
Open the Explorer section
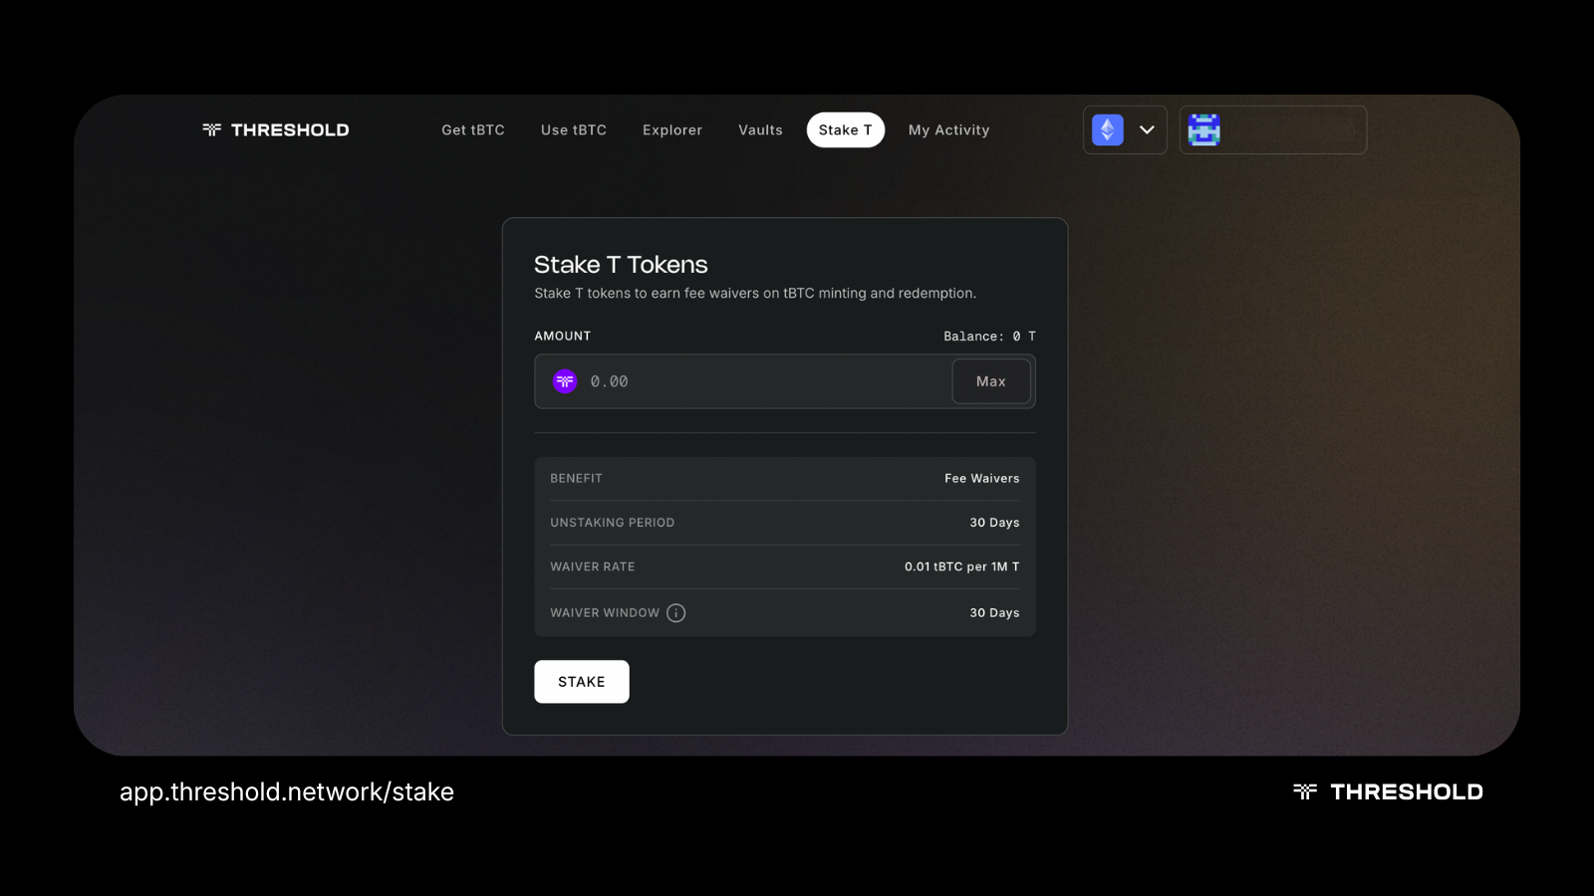pyautogui.click(x=671, y=129)
